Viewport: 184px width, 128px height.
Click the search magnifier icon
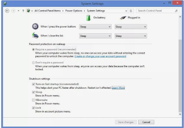tap(176, 11)
